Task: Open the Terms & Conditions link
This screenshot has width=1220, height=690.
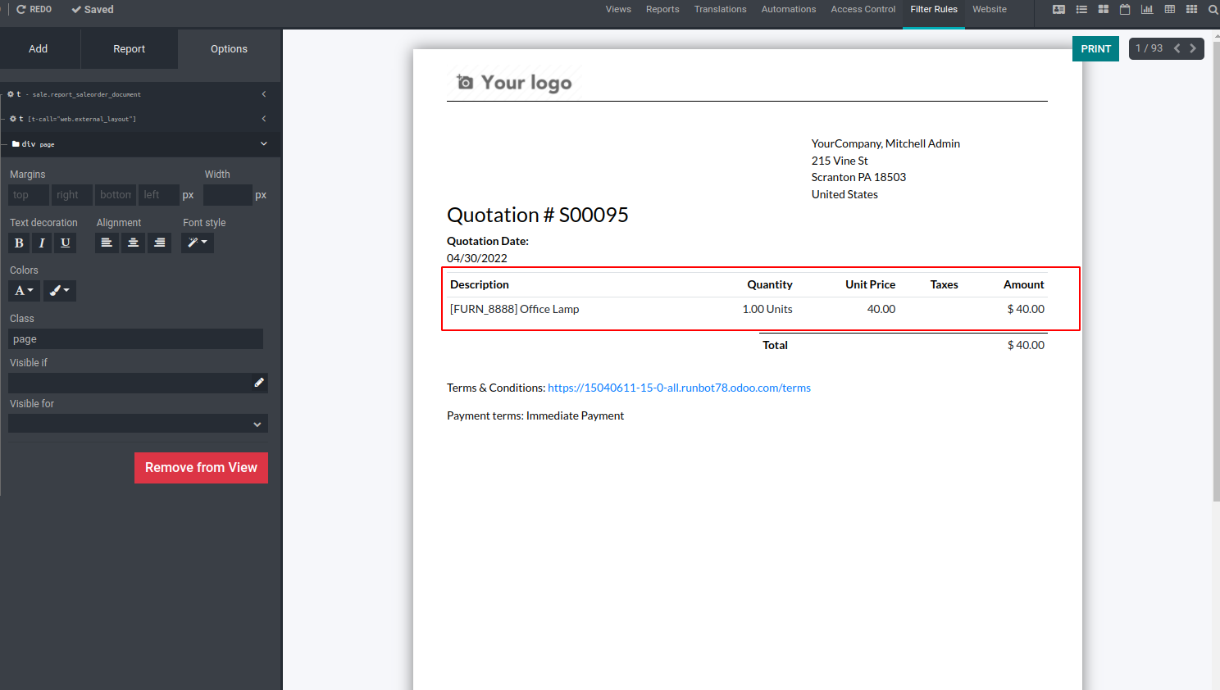Action: [x=679, y=388]
